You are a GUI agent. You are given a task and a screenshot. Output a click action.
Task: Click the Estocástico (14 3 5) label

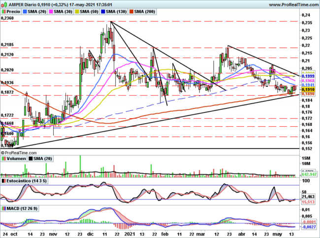(27, 181)
